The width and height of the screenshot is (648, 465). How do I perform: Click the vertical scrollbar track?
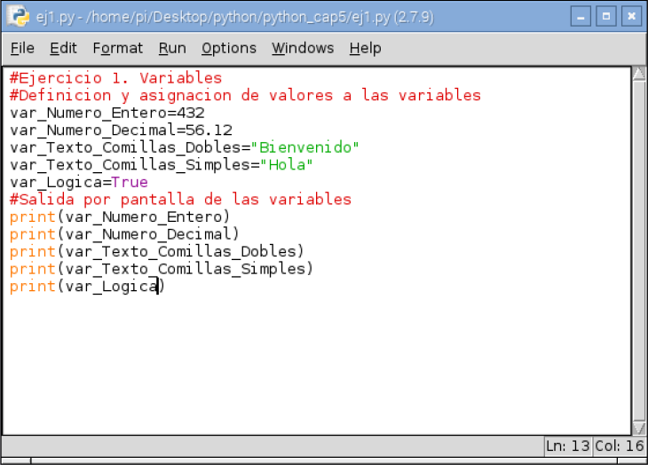coord(639,250)
